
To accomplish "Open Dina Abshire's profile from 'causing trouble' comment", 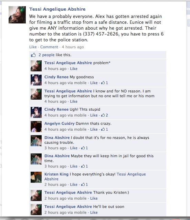I will point(57,138).
